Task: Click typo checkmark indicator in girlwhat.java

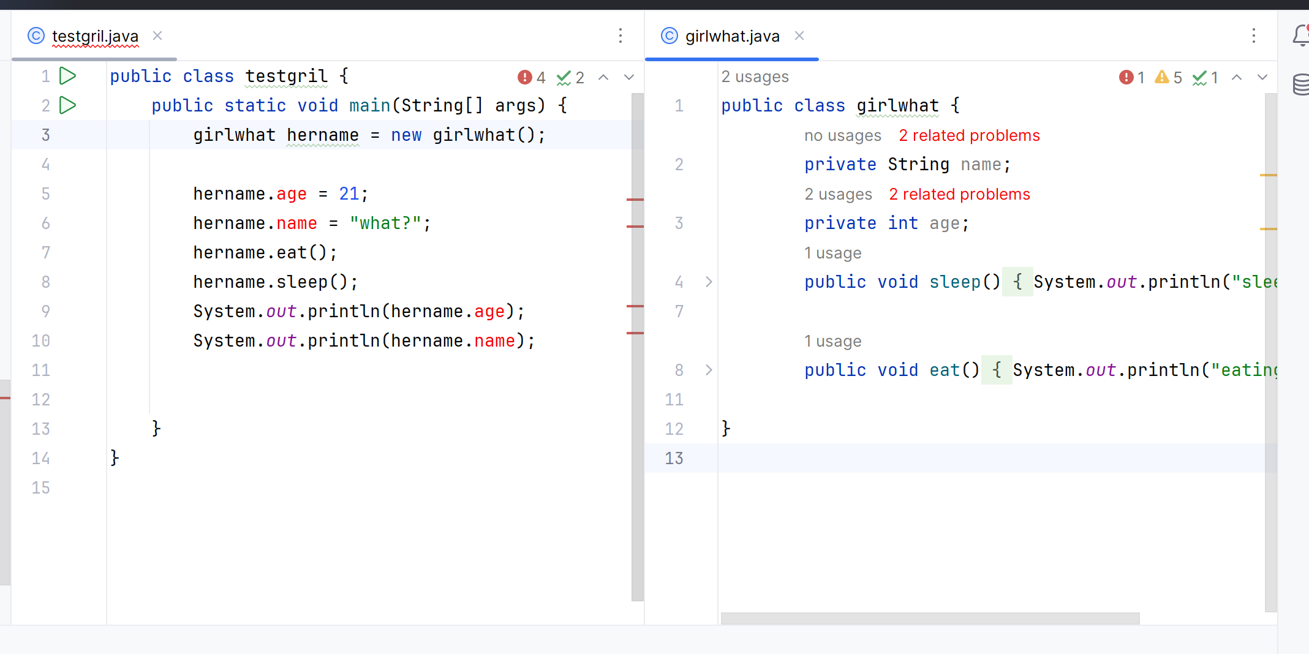Action: tap(1205, 77)
